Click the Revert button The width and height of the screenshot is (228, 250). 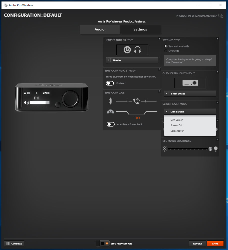pyautogui.click(x=198, y=243)
